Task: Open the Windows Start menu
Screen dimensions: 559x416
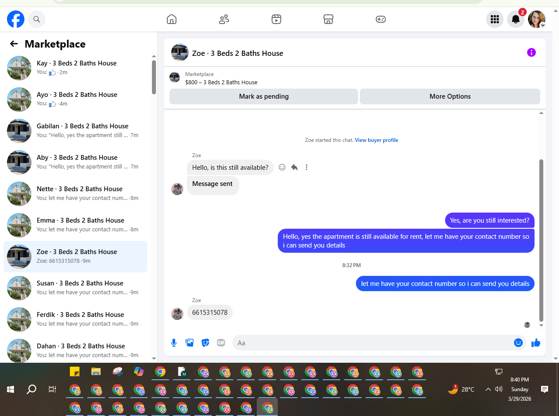Action: (10, 389)
